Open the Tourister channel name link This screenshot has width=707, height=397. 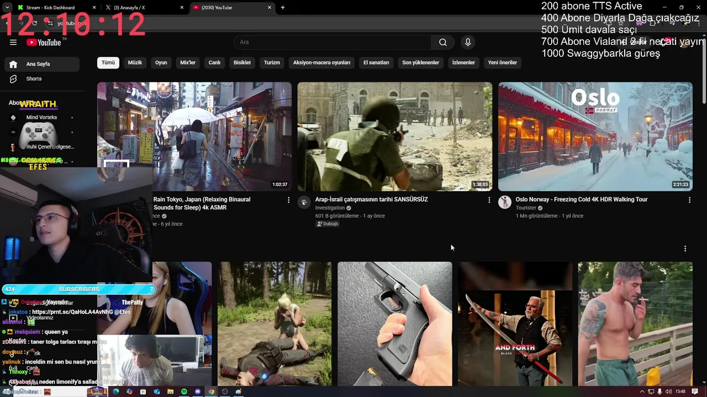(x=526, y=208)
